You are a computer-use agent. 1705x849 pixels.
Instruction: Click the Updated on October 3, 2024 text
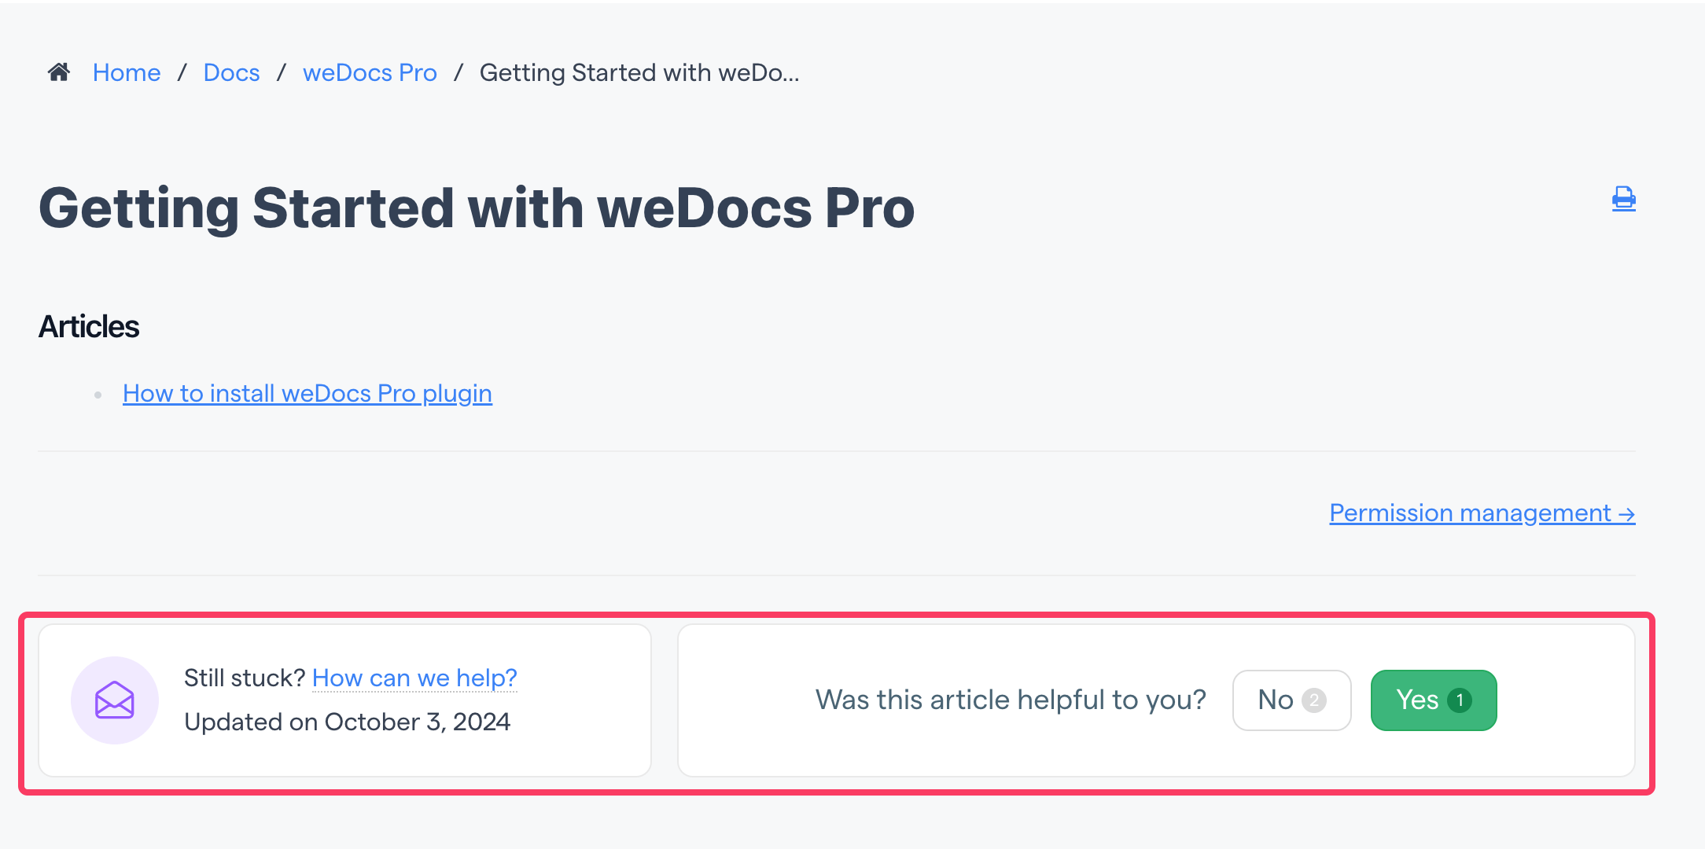coord(348,722)
